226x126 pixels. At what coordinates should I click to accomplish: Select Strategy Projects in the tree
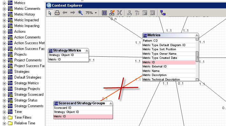point(27,89)
